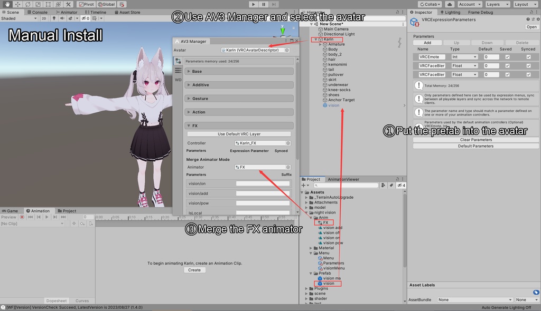Collapse the FX layer section
Viewport: 541px width, 311px height.
(x=239, y=125)
